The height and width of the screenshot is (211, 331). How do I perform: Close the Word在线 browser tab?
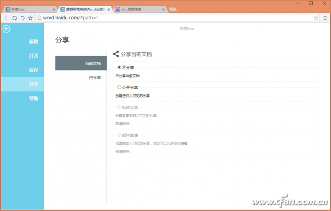(109, 9)
